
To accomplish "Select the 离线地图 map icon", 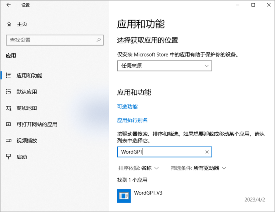I will coord(8,108).
